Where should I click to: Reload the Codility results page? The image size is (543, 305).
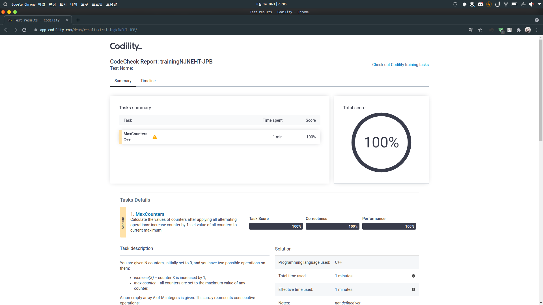click(24, 30)
